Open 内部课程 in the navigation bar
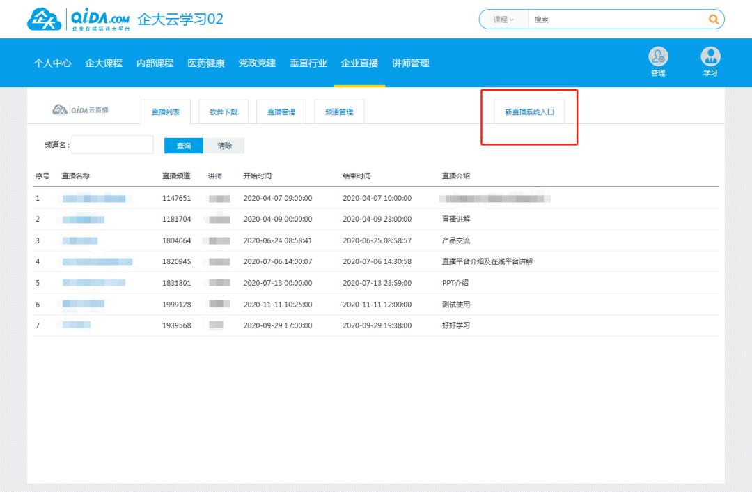 click(155, 63)
